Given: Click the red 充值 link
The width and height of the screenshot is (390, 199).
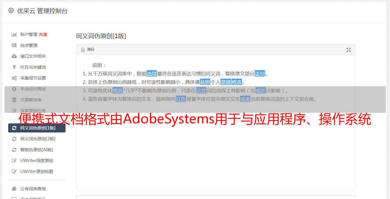Looking at the screenshot, I should click(43, 34).
